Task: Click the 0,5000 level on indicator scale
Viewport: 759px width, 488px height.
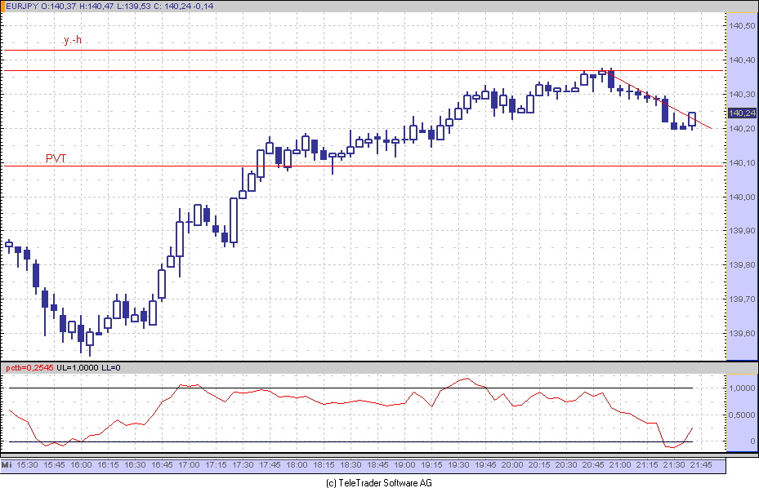Action: coord(742,415)
